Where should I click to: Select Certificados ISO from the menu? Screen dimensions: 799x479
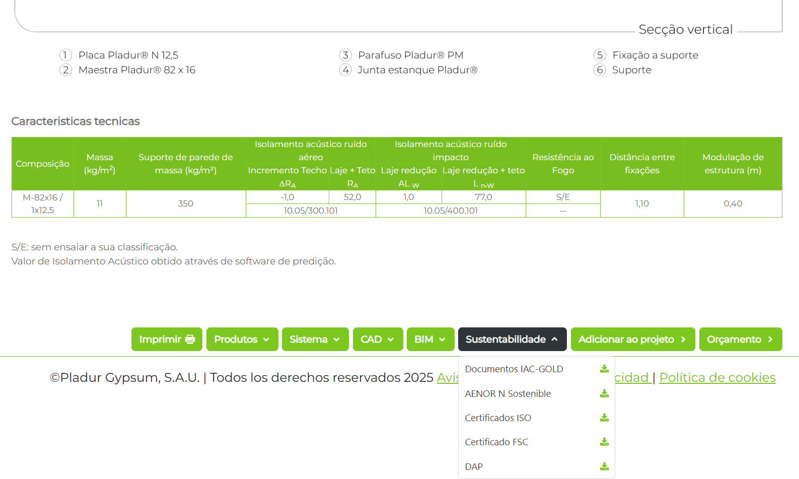tap(537, 418)
